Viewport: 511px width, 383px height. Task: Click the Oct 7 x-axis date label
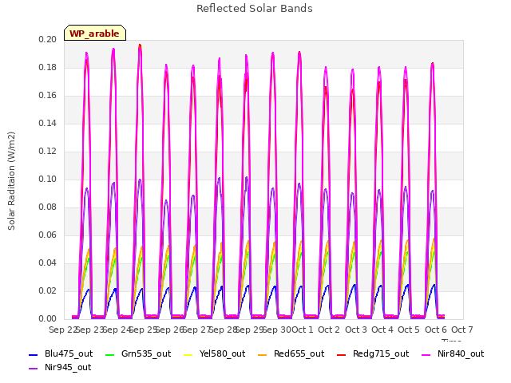point(462,330)
